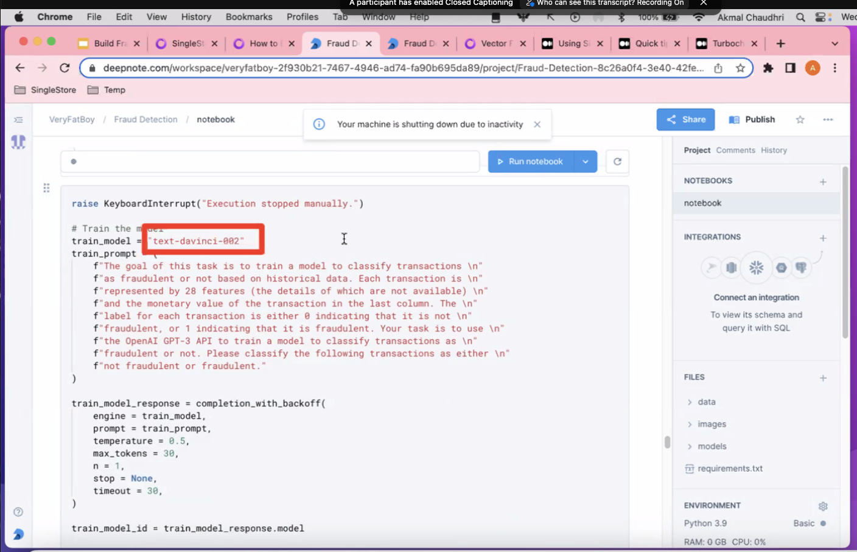Open the three-dot more options menu
The height and width of the screenshot is (552, 857).
[828, 120]
